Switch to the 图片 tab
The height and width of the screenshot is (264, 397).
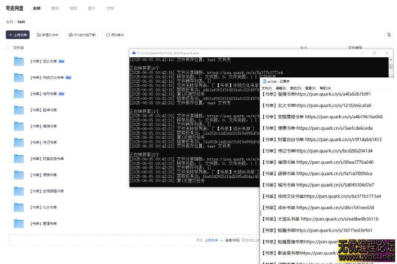click(x=91, y=8)
